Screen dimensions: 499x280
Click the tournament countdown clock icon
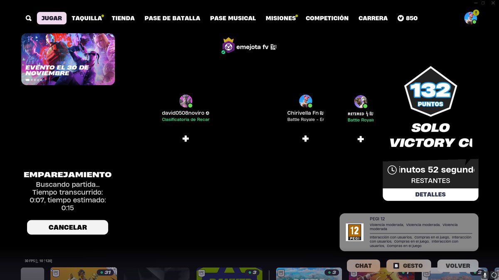click(x=392, y=170)
